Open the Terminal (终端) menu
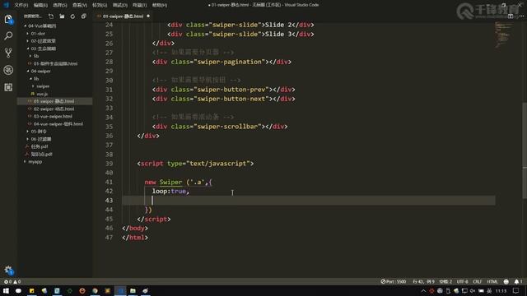Image resolution: width=527 pixels, height=296 pixels. (x=139, y=5)
